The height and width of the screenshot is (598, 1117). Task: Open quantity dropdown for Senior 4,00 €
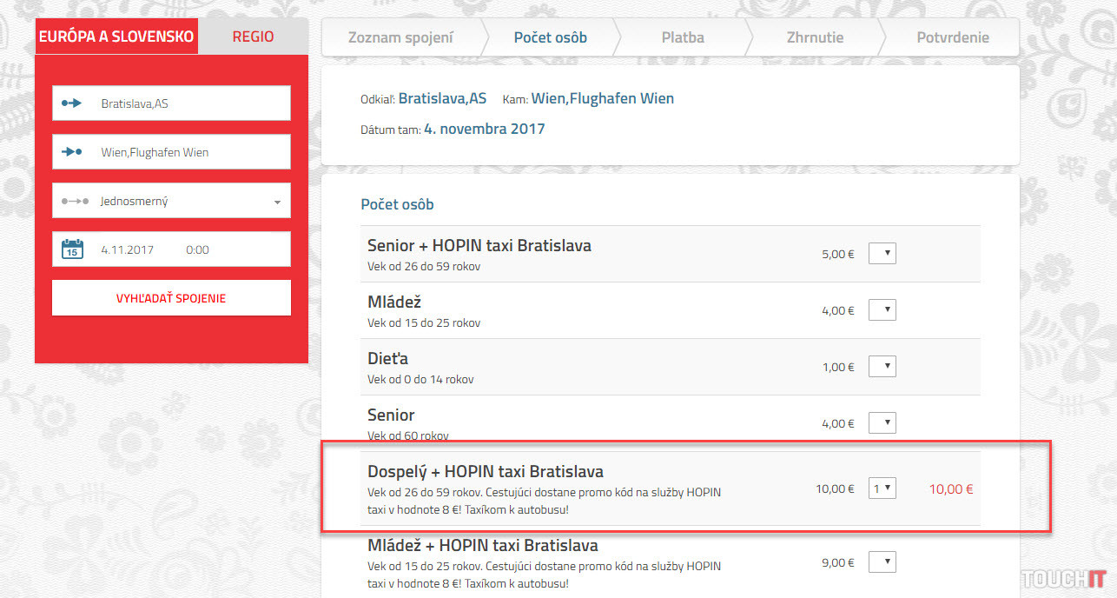882,423
